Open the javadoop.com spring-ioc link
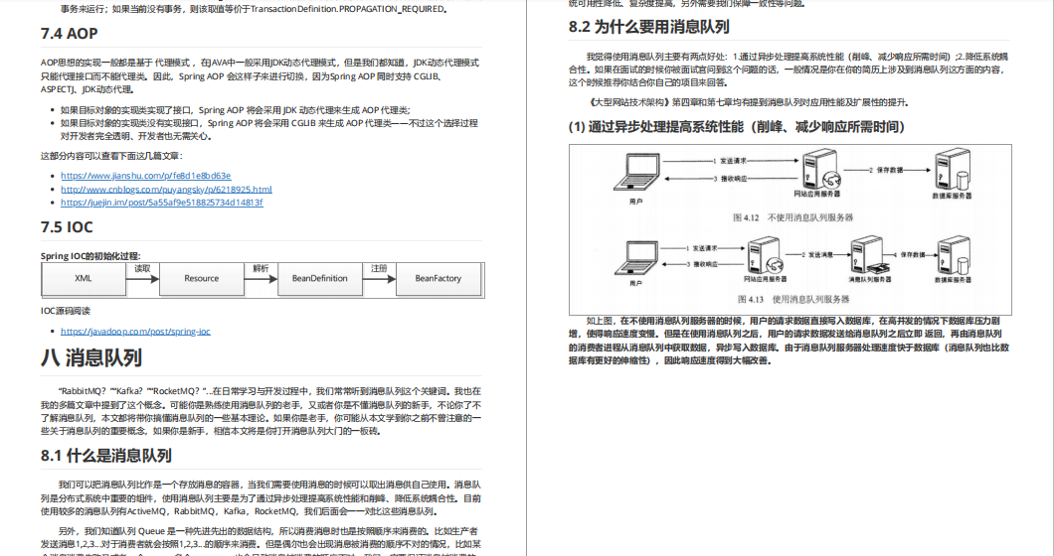 tap(135, 331)
